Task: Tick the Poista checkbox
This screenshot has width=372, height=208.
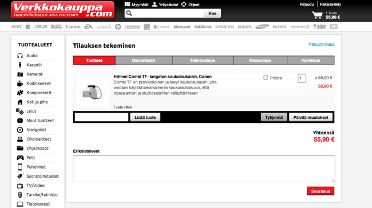Action: coord(266,78)
